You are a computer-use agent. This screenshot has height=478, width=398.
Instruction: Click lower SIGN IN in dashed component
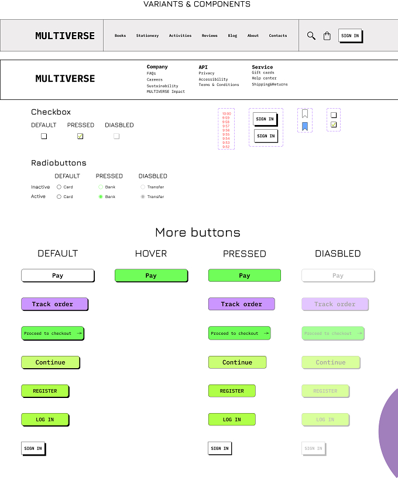[x=266, y=136]
